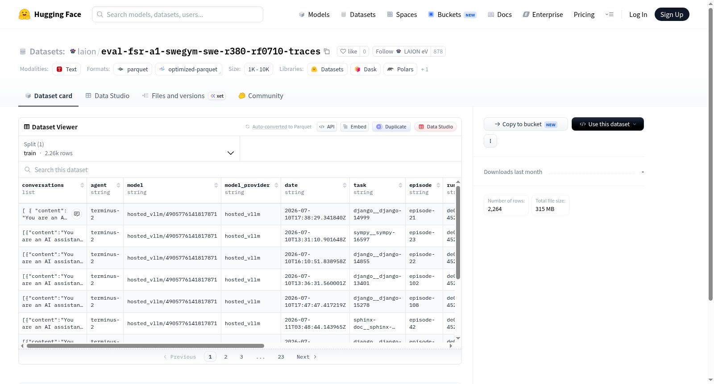Sort the episode column
This screenshot has width=714, height=384.
click(438, 185)
